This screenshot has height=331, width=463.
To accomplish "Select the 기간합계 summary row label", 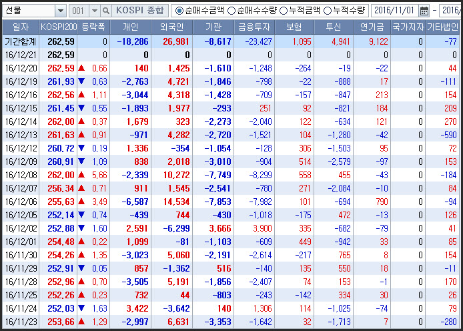I will click(21, 41).
